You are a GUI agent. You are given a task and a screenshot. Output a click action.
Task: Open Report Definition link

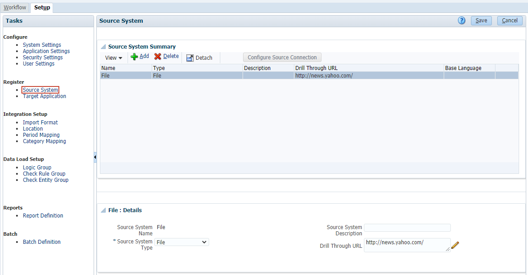tap(43, 215)
